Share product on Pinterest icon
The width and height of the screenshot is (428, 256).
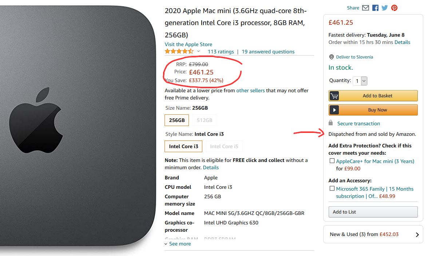click(394, 8)
